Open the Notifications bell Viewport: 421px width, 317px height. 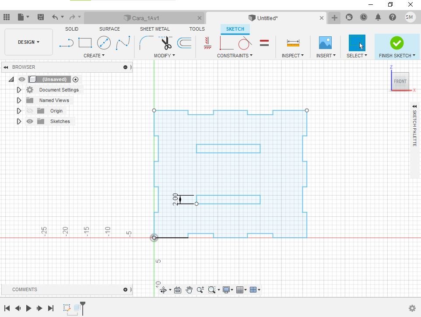tap(378, 17)
